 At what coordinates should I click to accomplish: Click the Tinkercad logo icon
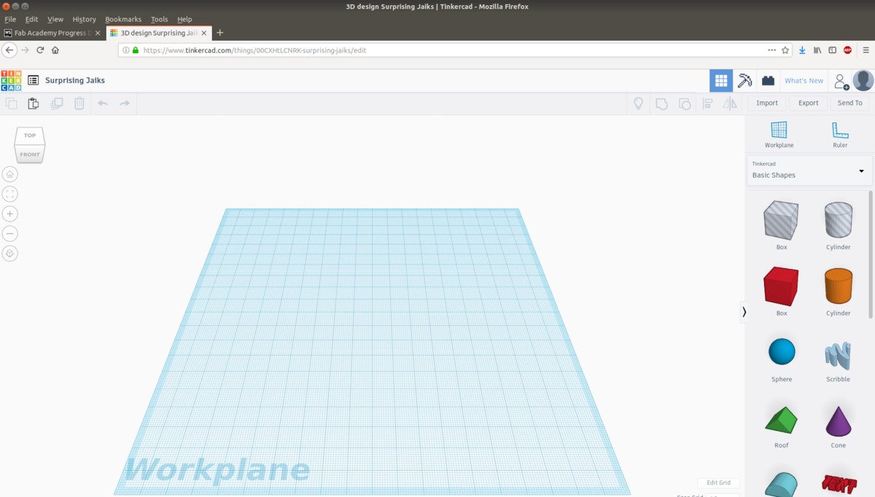[11, 80]
